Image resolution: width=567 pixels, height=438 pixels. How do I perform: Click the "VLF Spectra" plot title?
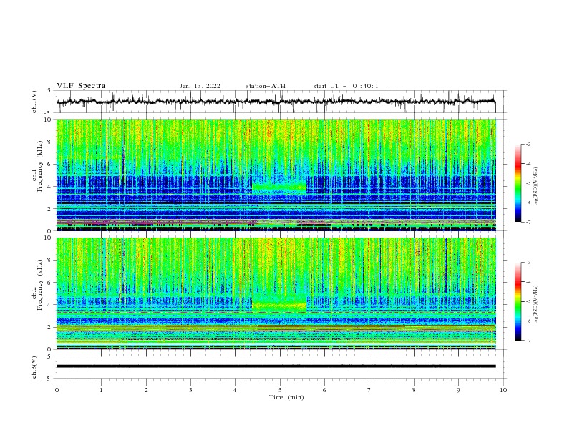tap(81, 86)
